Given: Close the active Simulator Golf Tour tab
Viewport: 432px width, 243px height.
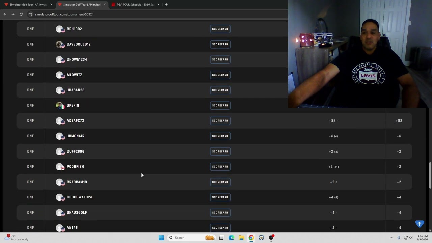Looking at the screenshot, I should click(105, 4).
